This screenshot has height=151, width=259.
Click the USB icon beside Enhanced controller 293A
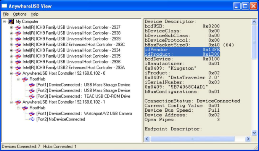(x=18, y=67)
